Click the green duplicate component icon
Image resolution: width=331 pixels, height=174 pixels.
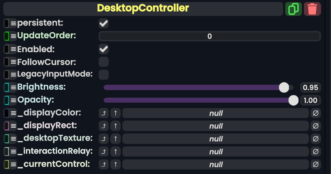[x=294, y=9]
